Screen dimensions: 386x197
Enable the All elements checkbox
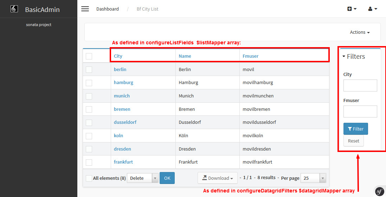(x=89, y=178)
